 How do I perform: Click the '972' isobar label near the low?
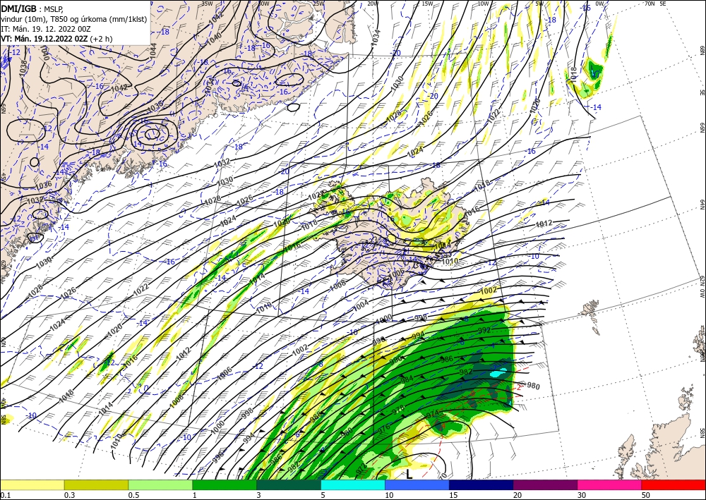(361, 470)
